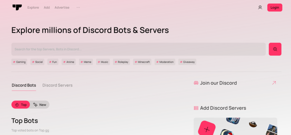Open the Add nav item
The height and width of the screenshot is (135, 291).
coord(47,8)
